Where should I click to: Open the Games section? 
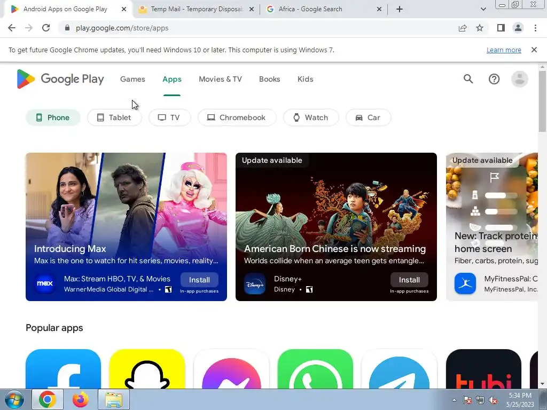(x=132, y=79)
